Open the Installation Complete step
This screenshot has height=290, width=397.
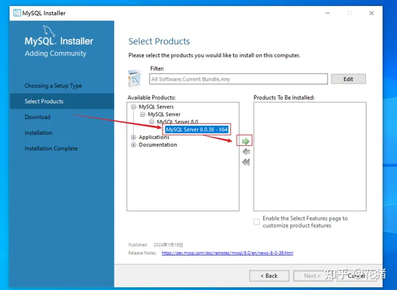[x=51, y=148]
